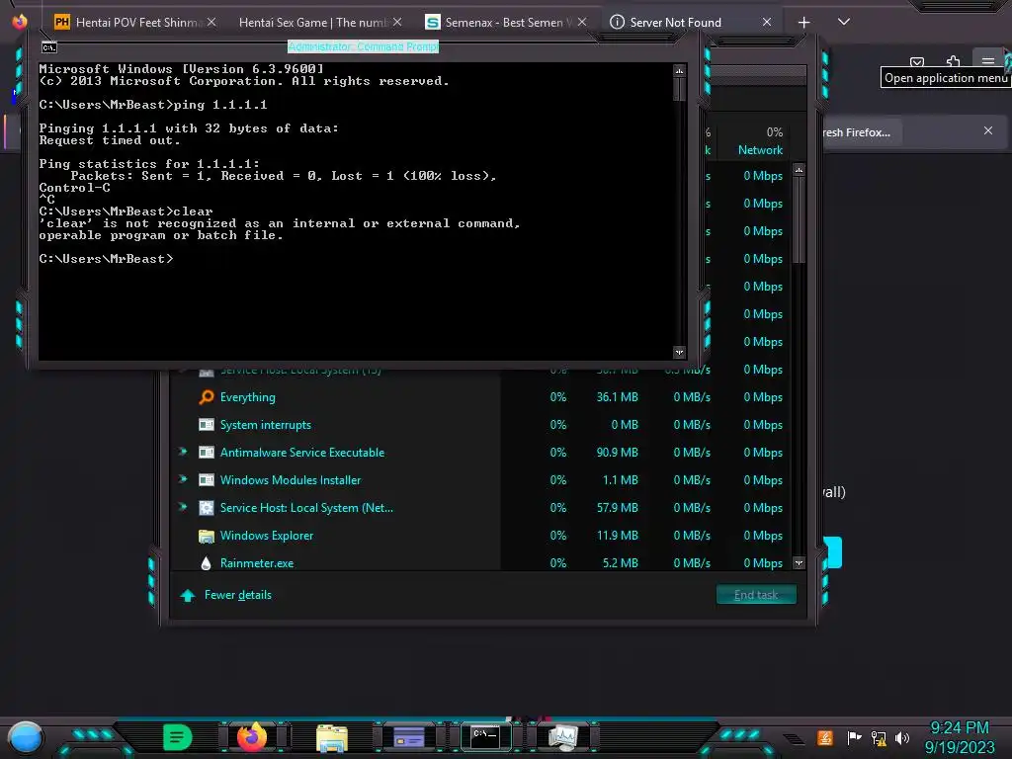Screen dimensions: 1012x759
Task: Click the Save to Pocket icon
Action: 917,62
